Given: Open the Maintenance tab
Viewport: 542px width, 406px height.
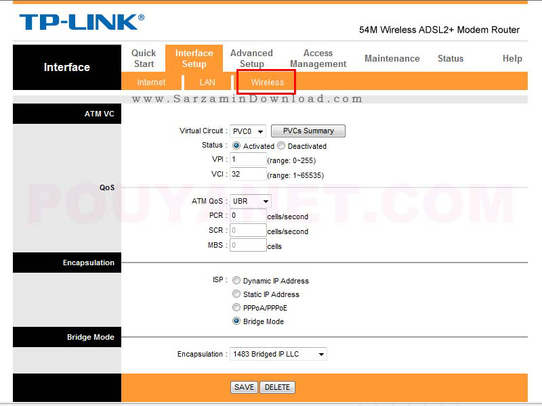Looking at the screenshot, I should pyautogui.click(x=392, y=59).
